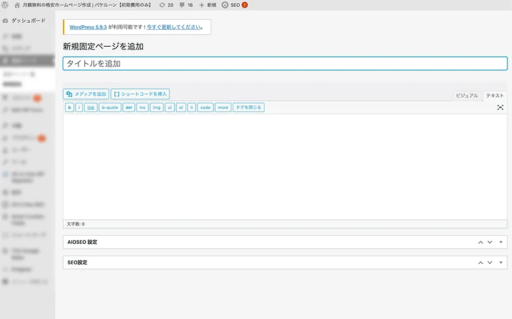Go to ダッシュボード in sidebar
Screen dimensions: 512x319
pos(27,21)
